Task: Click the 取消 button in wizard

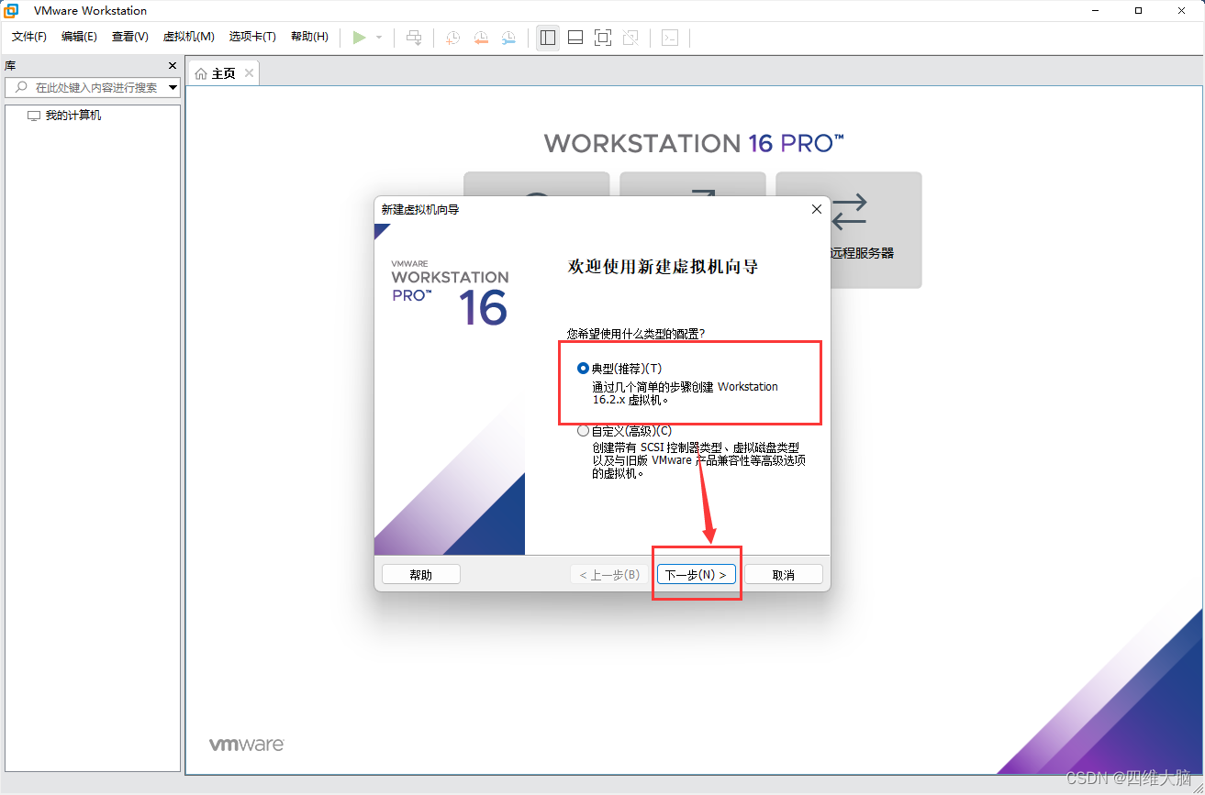Action: [x=784, y=575]
